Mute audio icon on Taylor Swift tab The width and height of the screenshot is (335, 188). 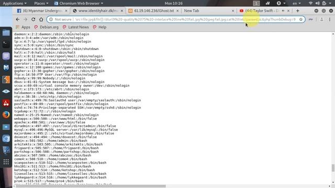click(283, 10)
